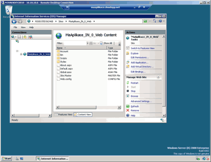Select the Content View tab
This screenshot has height=162, width=211.
[x=83, y=114]
